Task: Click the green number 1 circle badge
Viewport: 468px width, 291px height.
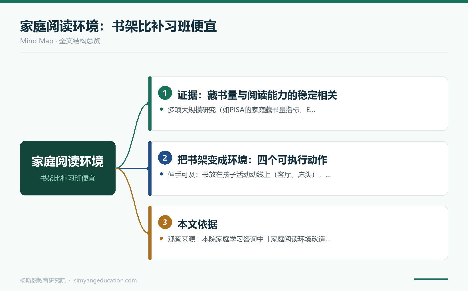Action: click(165, 93)
